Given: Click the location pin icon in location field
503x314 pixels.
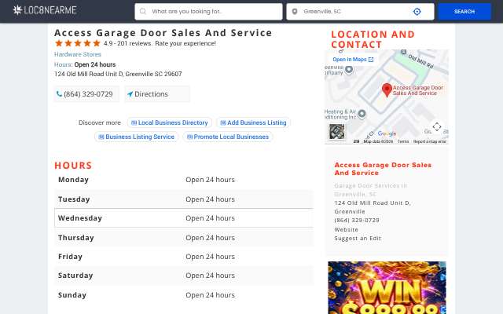Looking at the screenshot, I should (295, 12).
